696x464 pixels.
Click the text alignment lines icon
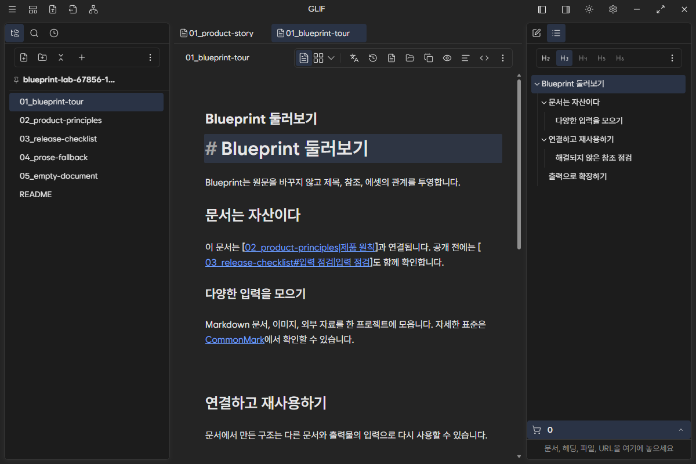tap(465, 58)
